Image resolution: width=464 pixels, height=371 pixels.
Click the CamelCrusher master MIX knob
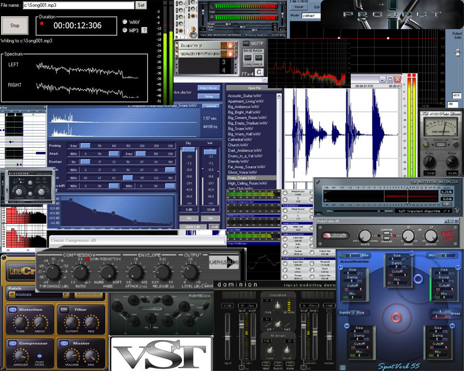[x=91, y=355]
